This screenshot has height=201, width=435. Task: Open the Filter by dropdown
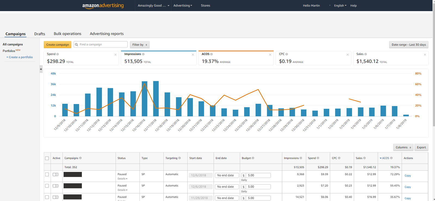click(x=140, y=45)
